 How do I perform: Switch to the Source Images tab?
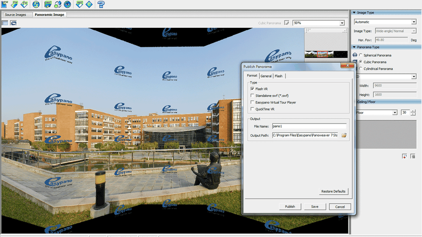(x=16, y=15)
